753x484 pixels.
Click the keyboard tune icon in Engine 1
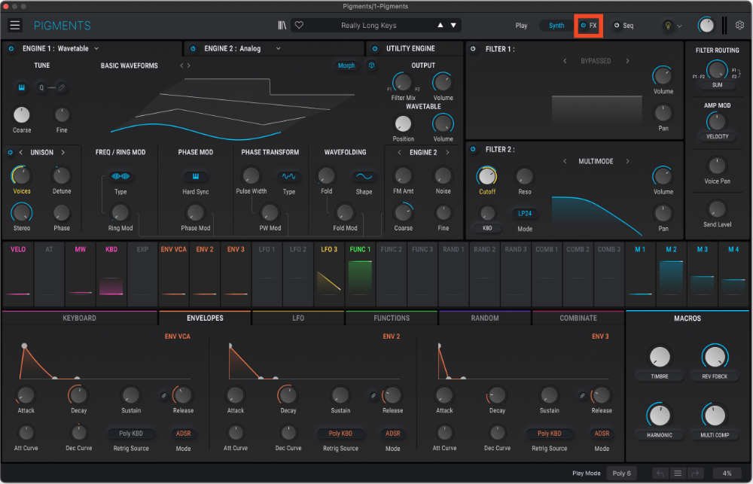click(22, 87)
